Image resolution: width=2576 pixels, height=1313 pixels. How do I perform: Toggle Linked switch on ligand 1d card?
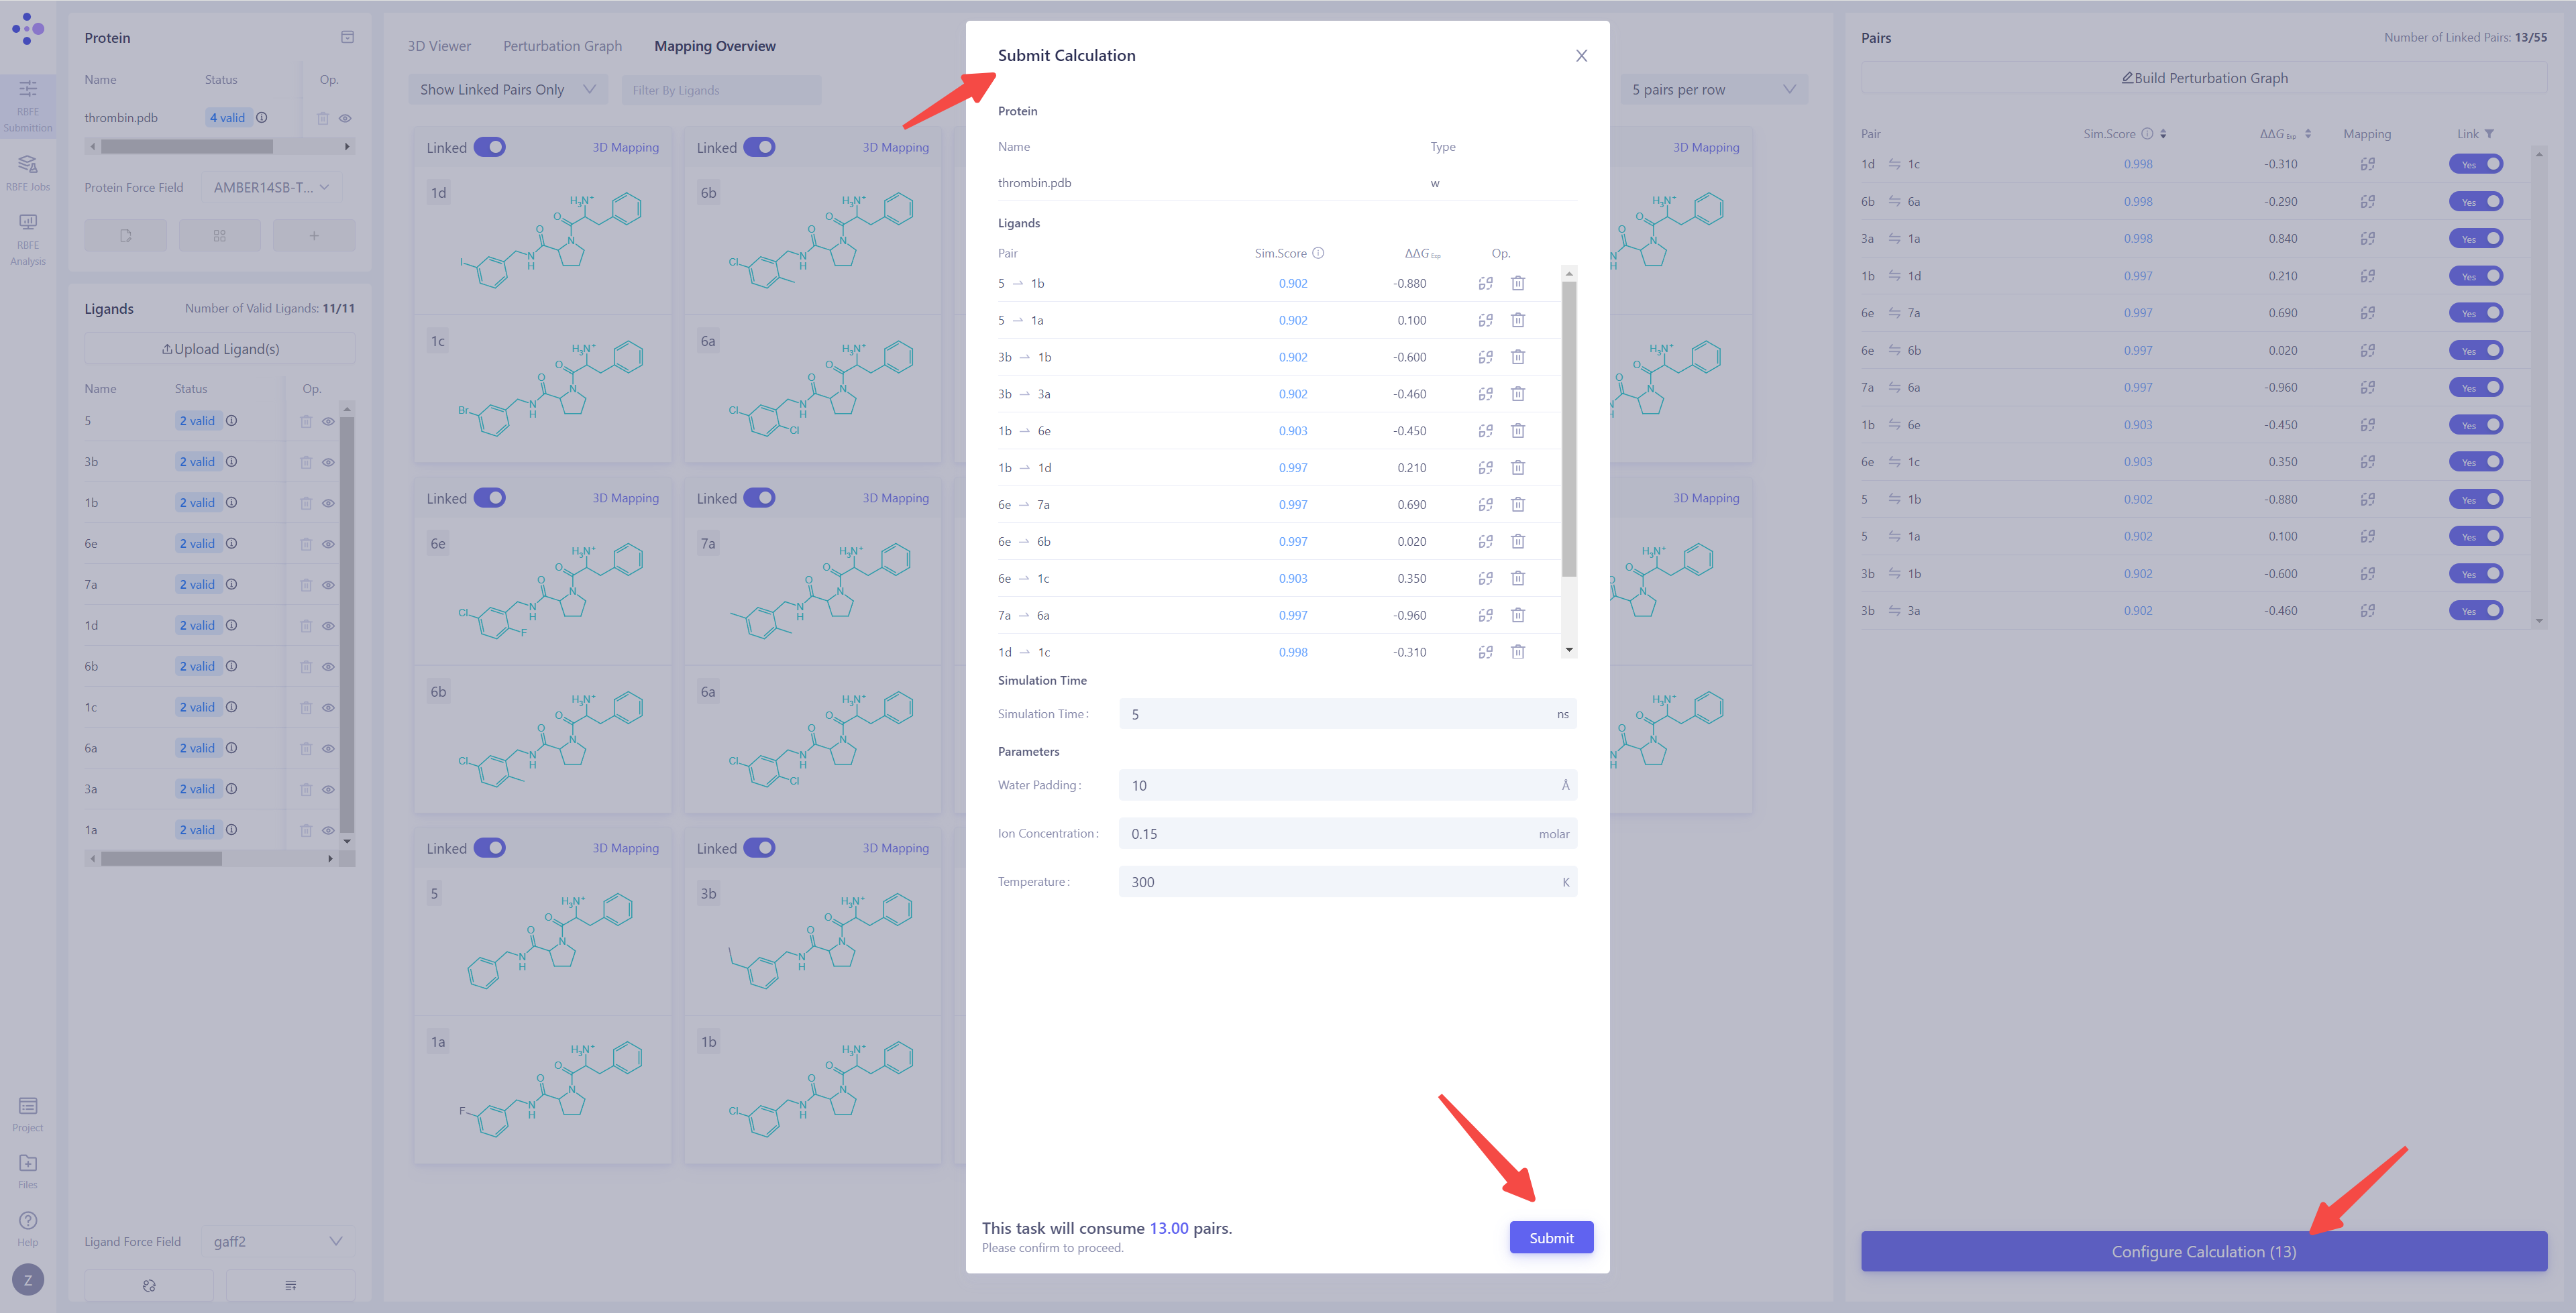(491, 146)
